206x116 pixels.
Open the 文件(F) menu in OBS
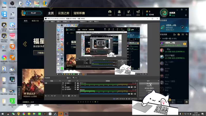(x=47, y=21)
